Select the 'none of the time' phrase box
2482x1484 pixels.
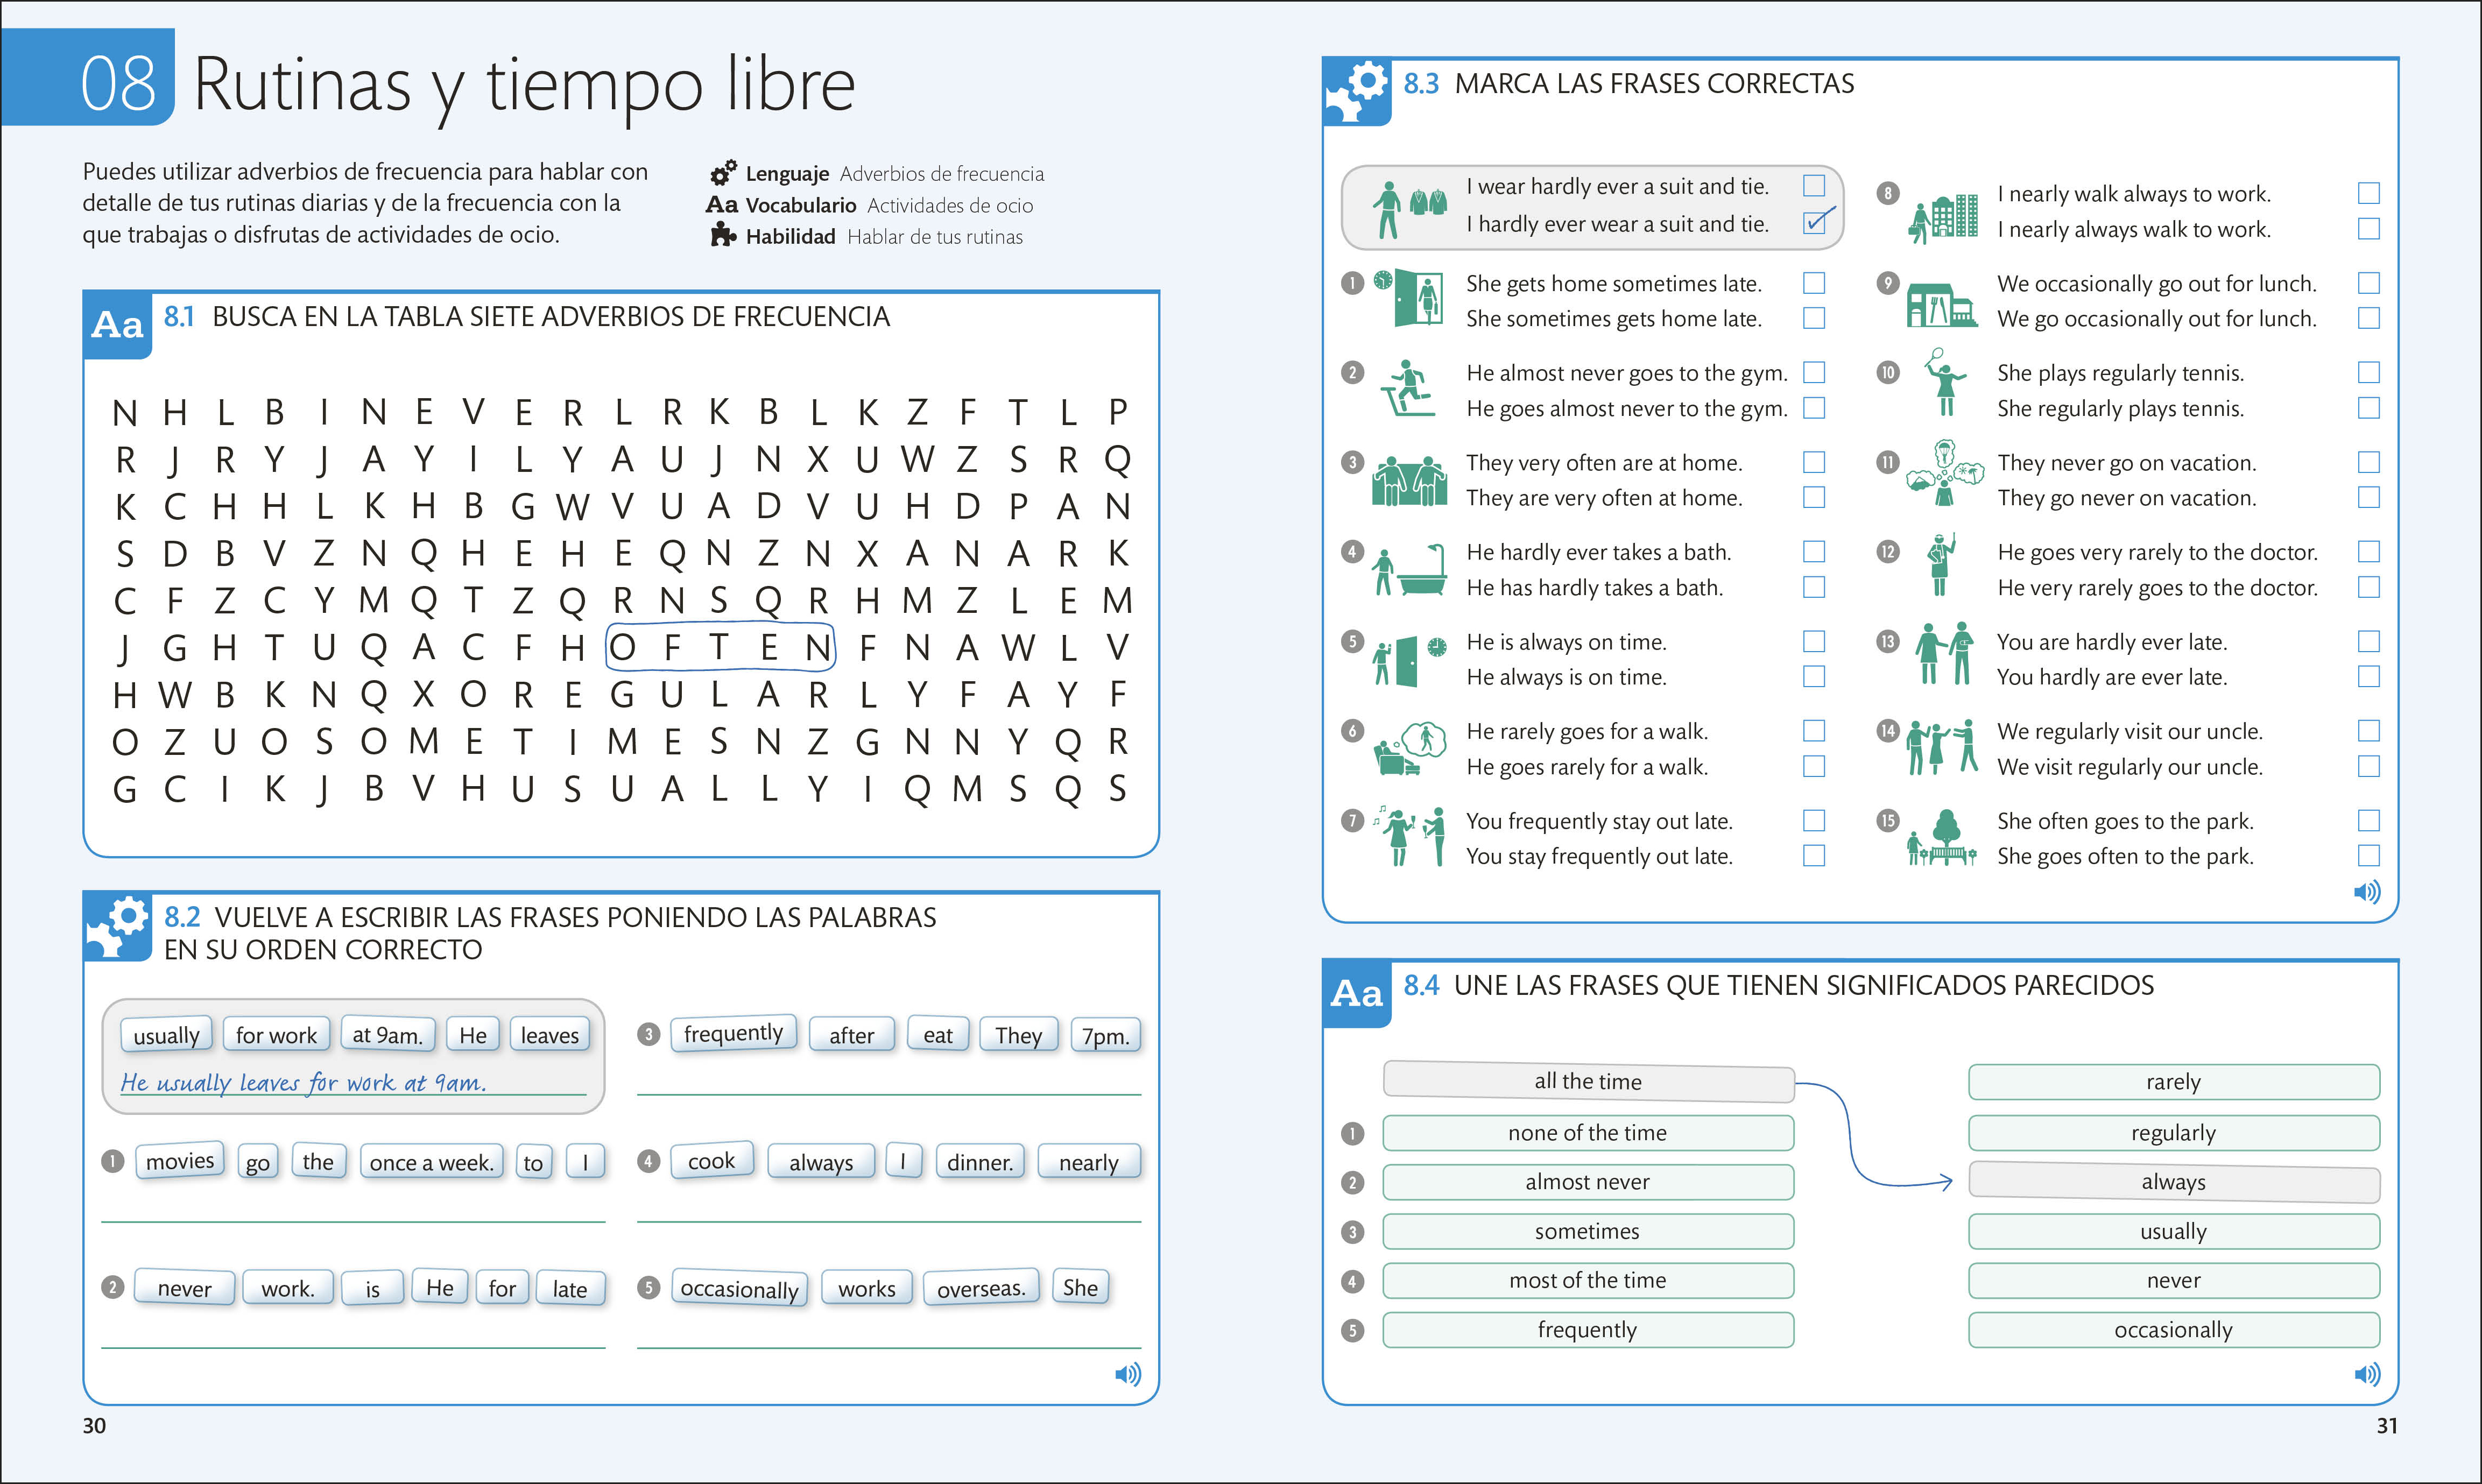click(x=1588, y=1133)
